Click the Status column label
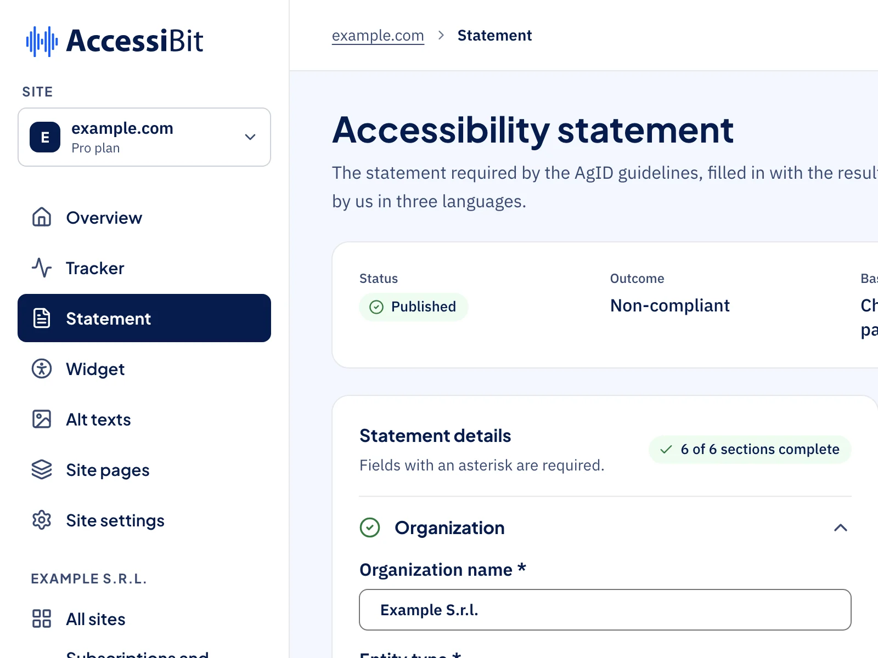The height and width of the screenshot is (658, 878). pos(379,279)
